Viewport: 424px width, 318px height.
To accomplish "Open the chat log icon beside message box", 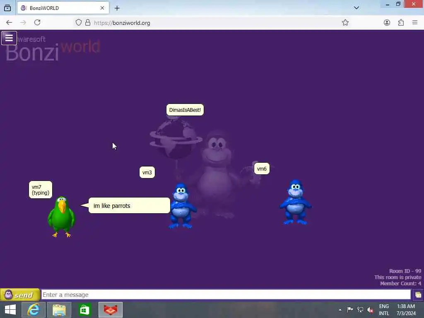I will pos(418,294).
